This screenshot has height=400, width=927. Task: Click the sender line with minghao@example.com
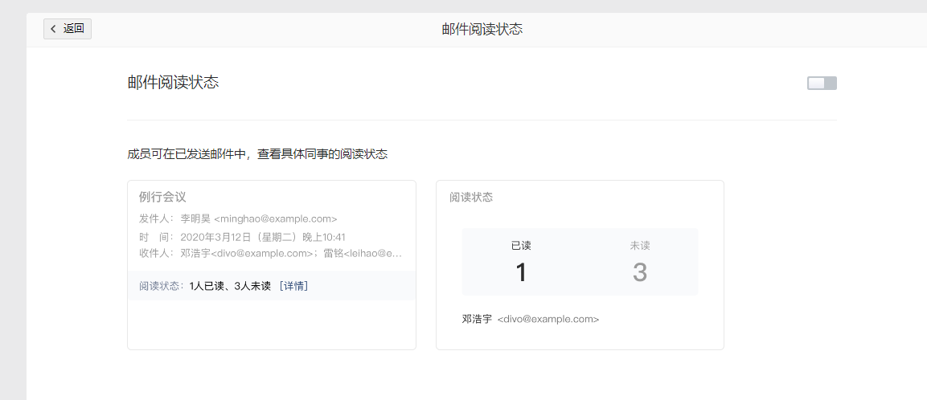click(238, 218)
